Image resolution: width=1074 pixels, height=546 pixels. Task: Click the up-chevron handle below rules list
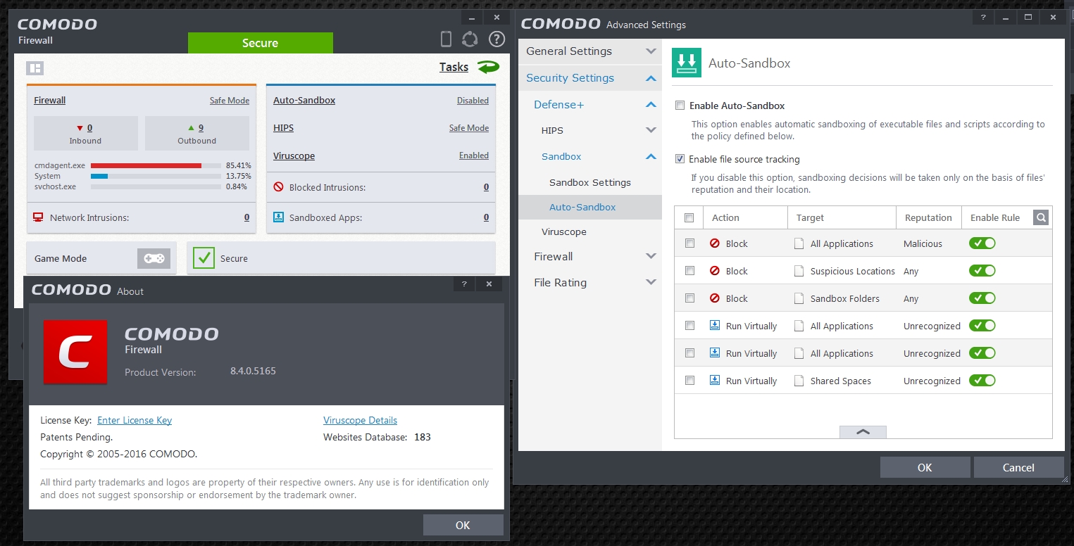coord(863,432)
